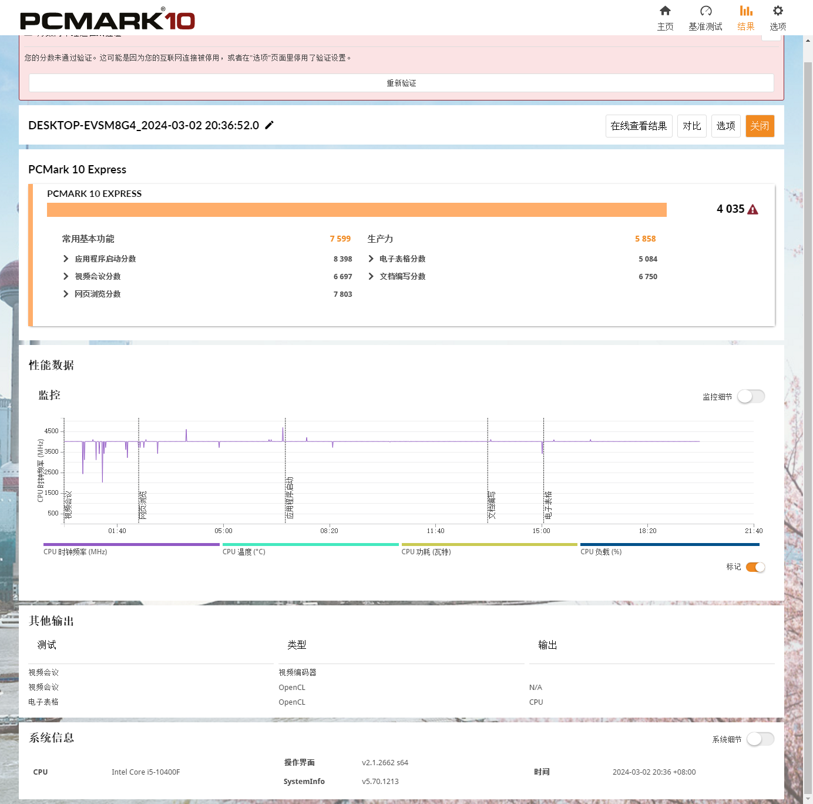Screen dimensions: 813x804
Task: Open the Results (结果) bar chart icon
Action: coord(746,11)
